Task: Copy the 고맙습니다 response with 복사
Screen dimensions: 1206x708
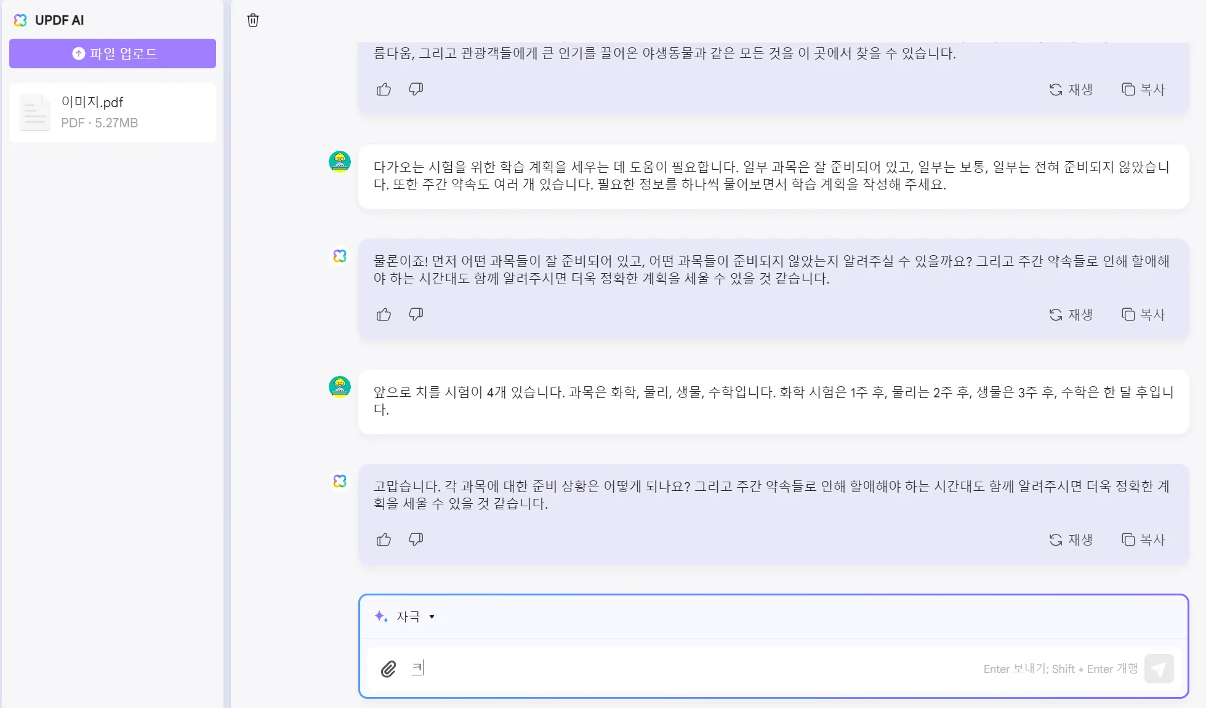Action: pos(1143,540)
